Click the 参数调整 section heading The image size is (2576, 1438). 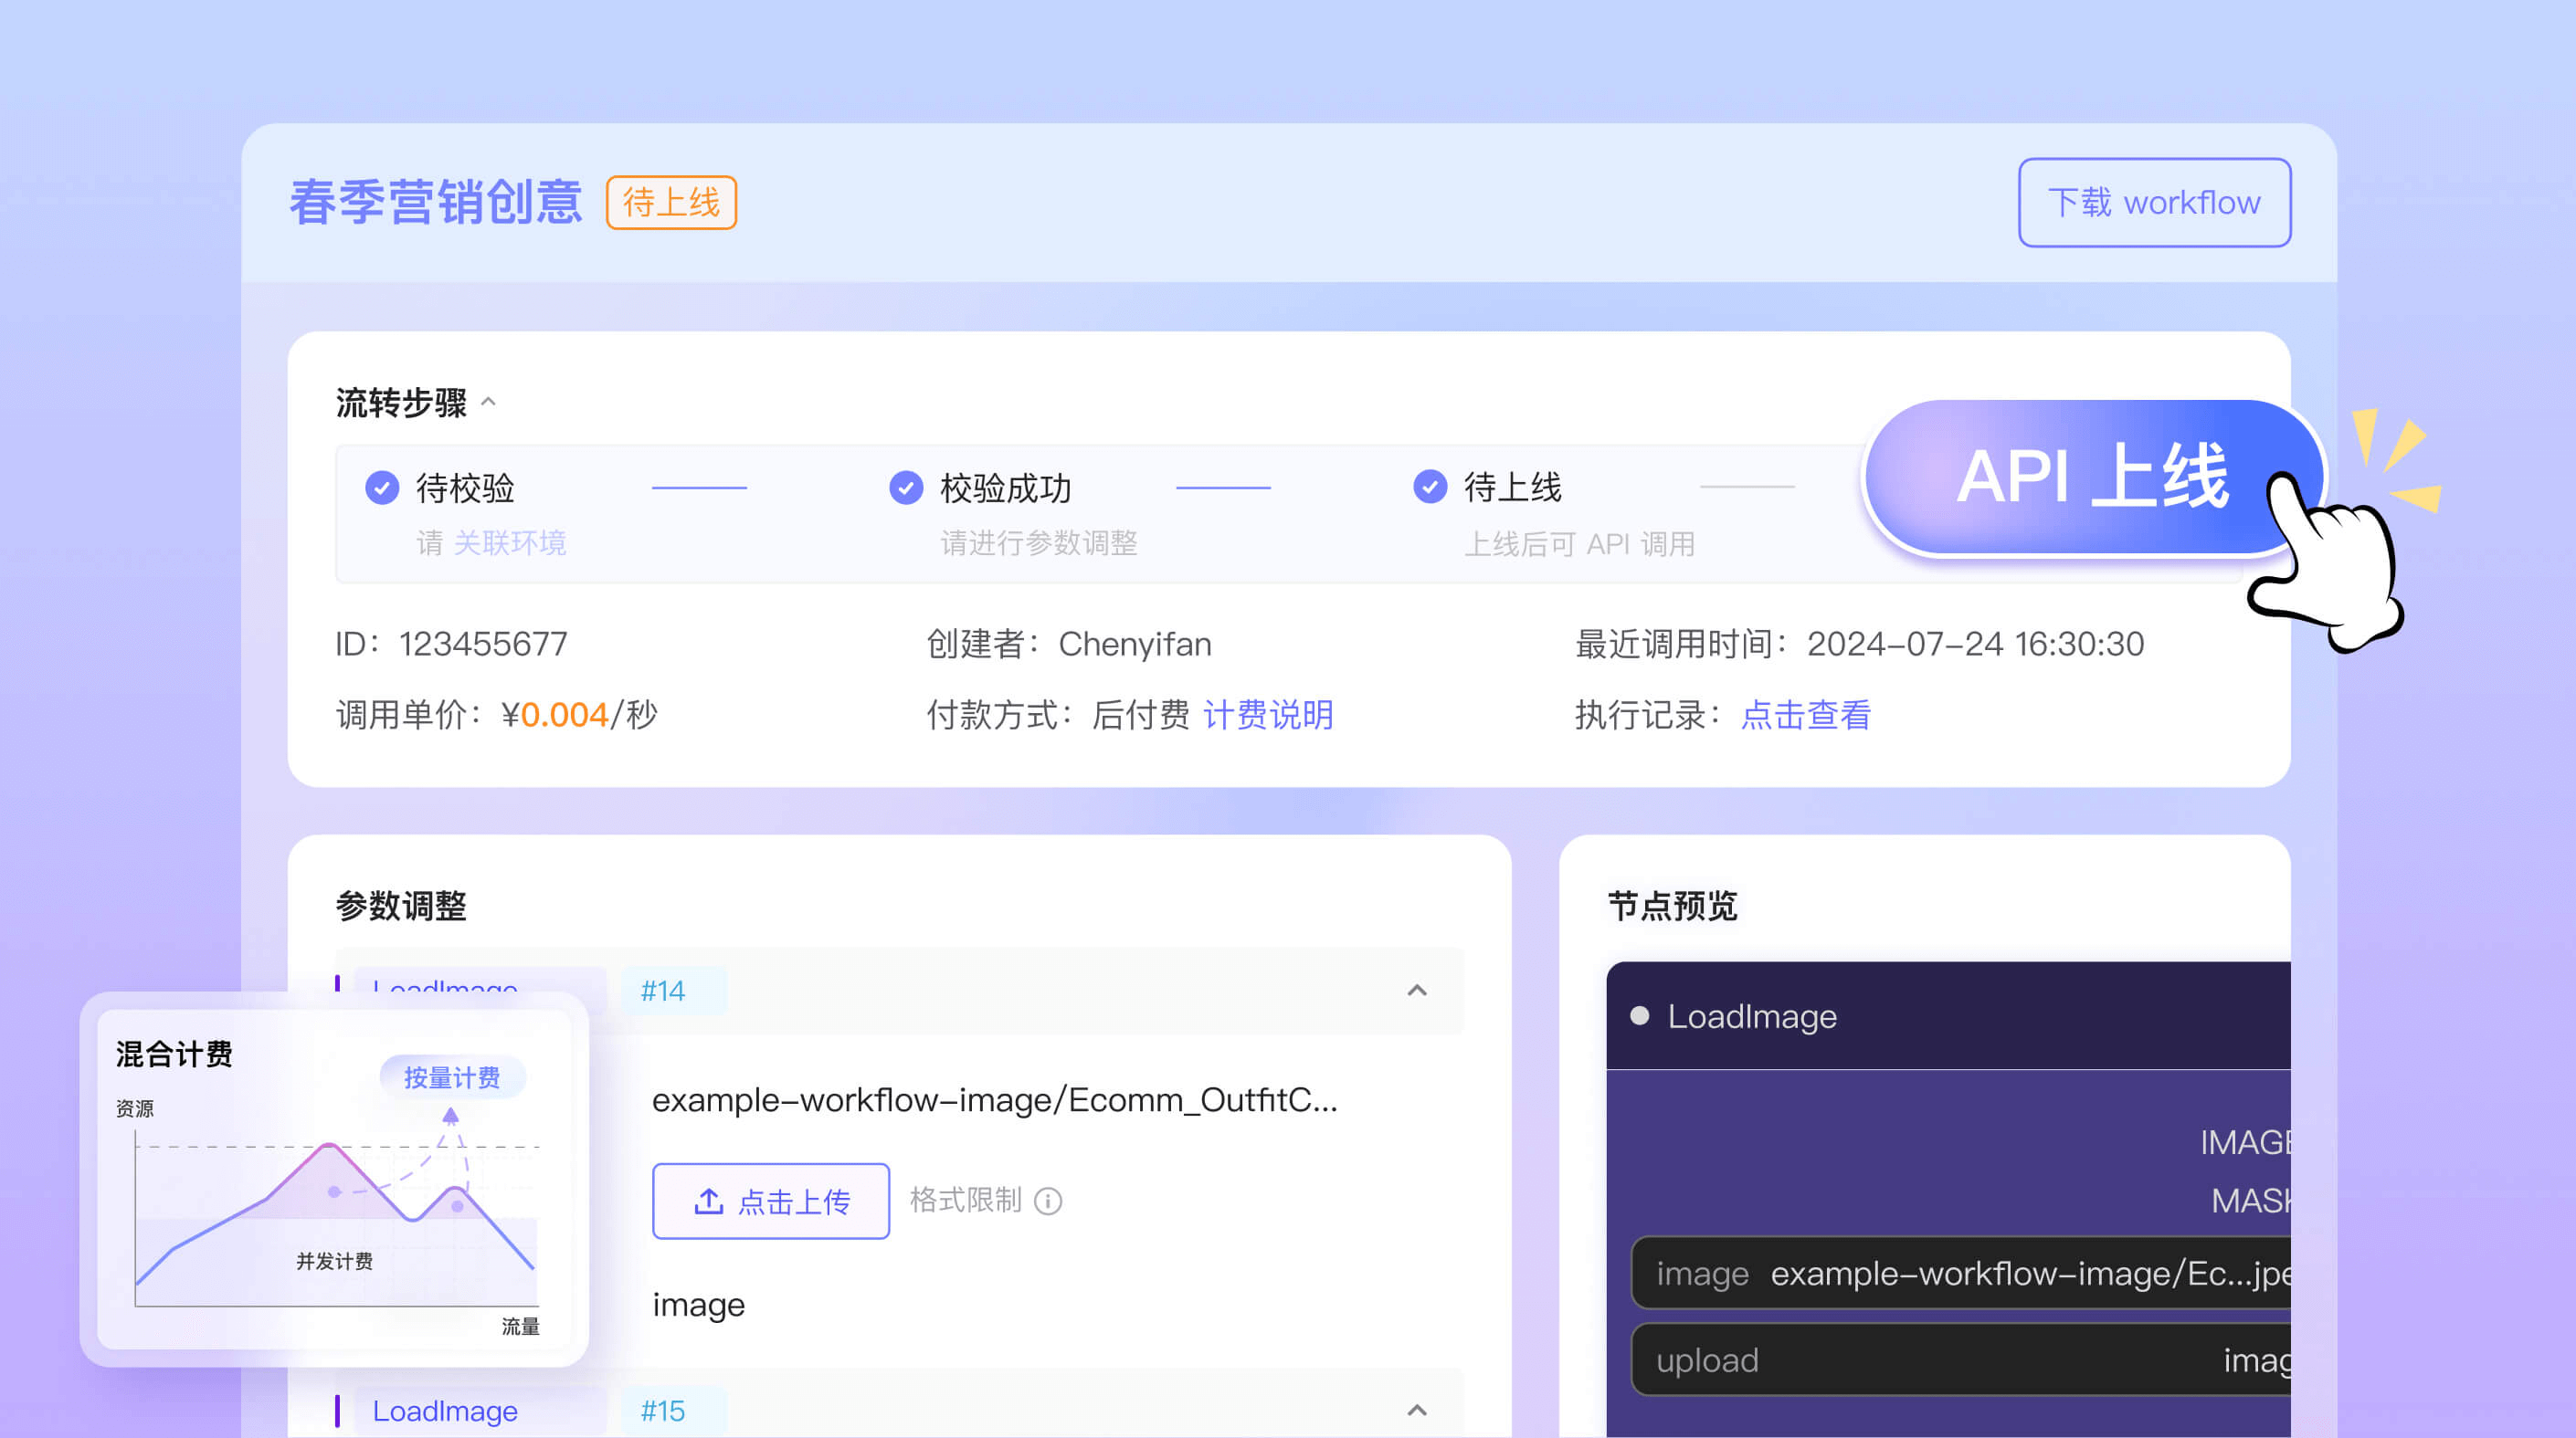click(401, 907)
